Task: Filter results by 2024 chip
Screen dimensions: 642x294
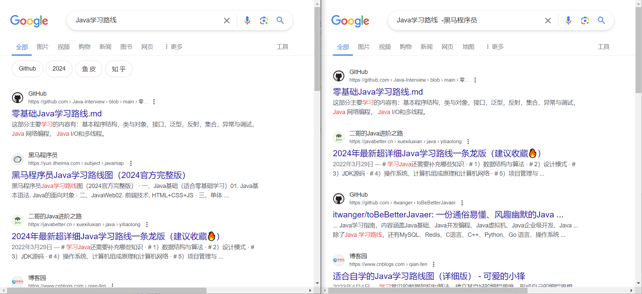Action: point(59,69)
